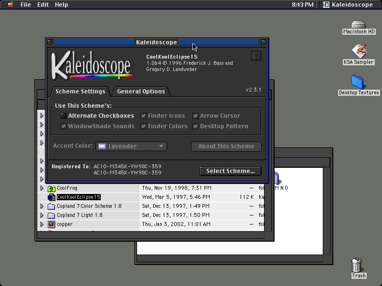Expand the copper folder disclosure triangle

click(x=42, y=224)
